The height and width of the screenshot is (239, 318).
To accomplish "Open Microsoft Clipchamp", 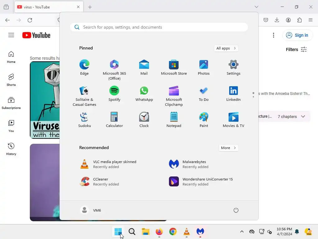I will (x=174, y=96).
